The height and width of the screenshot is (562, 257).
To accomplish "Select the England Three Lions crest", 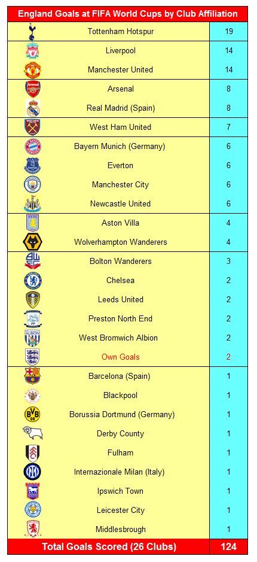I will click(32, 357).
